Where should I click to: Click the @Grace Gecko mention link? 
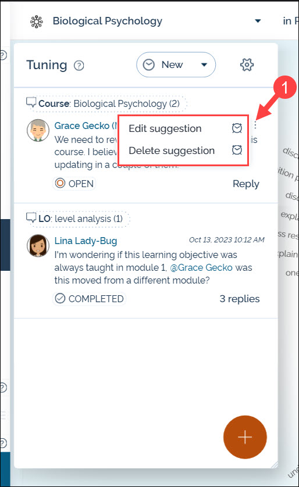pos(201,267)
